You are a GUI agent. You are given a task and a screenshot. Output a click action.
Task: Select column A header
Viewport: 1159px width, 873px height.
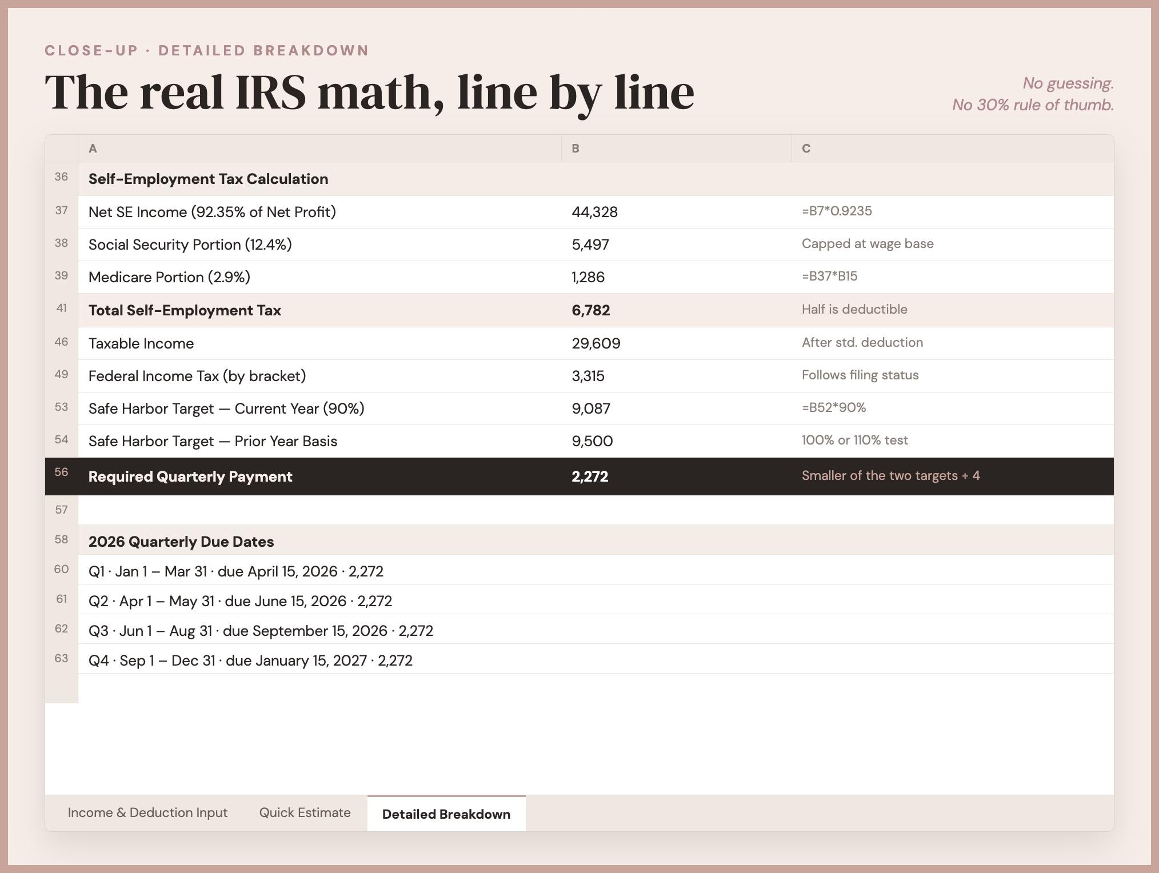pyautogui.click(x=319, y=149)
